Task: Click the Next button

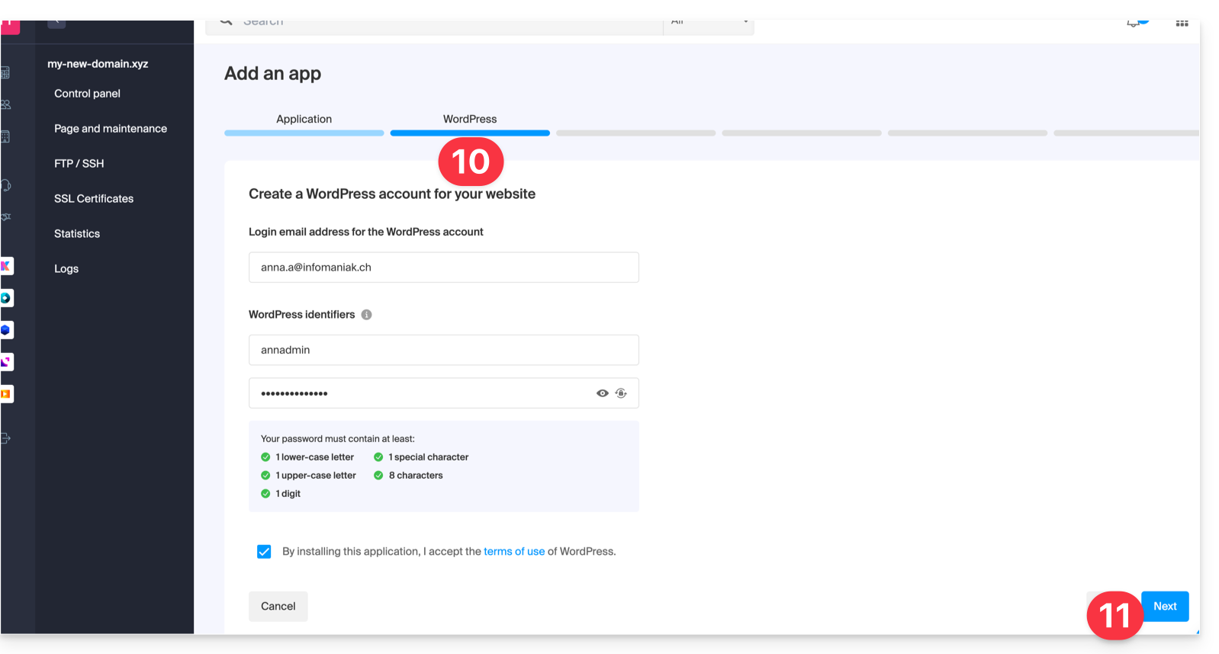Action: (1165, 607)
